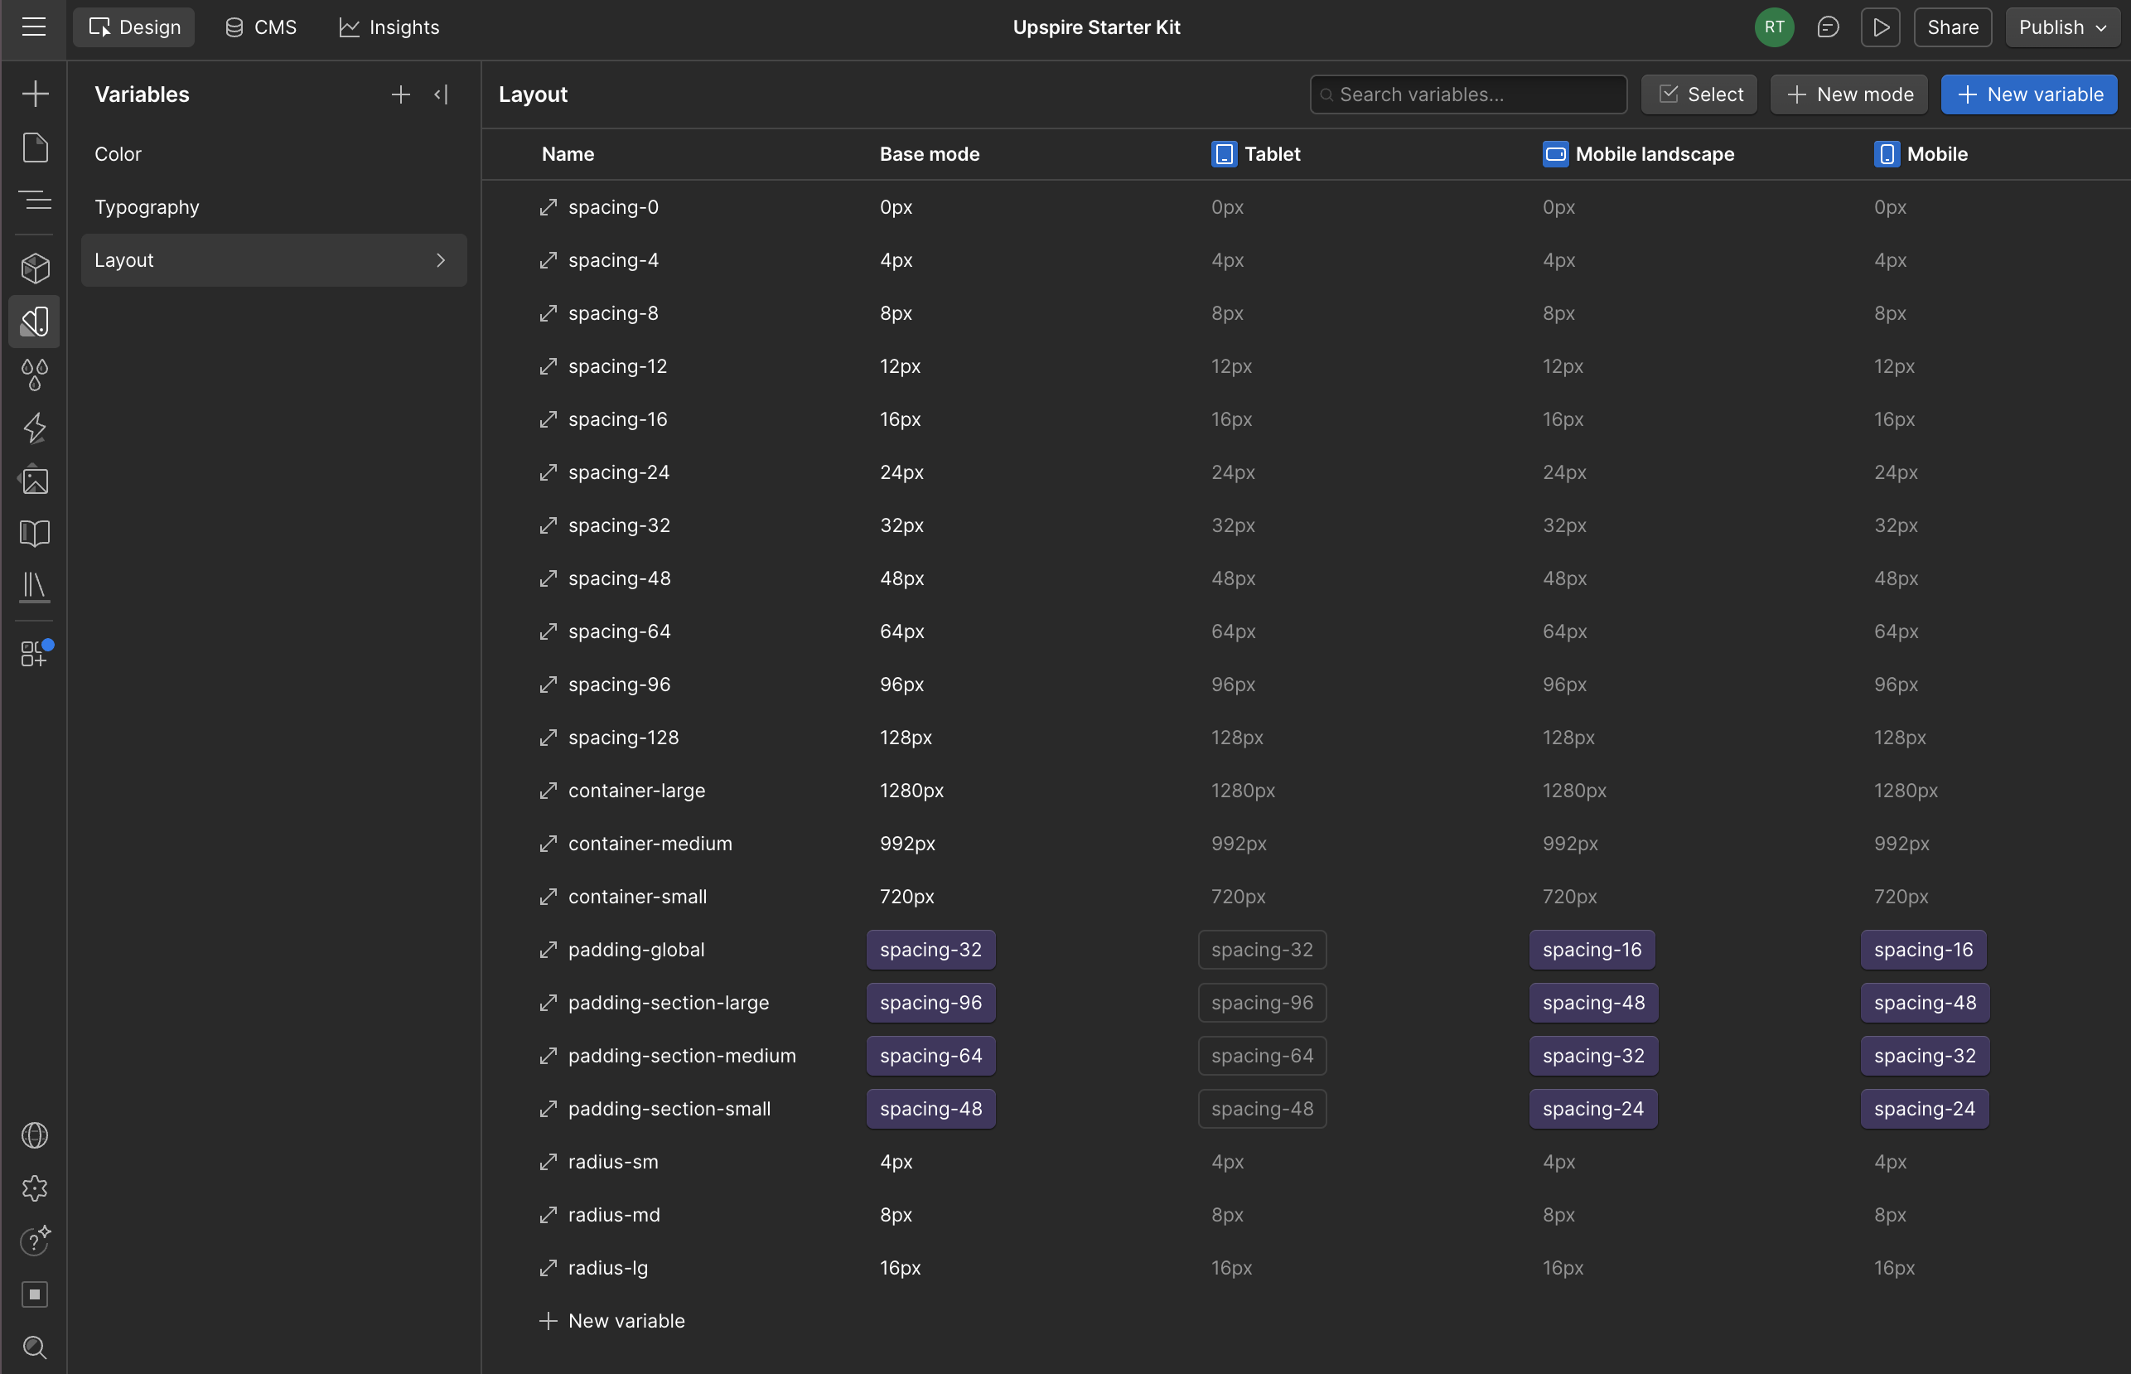2131x1374 pixels.
Task: Open the Apps icon with blue dot
Action: (x=35, y=653)
